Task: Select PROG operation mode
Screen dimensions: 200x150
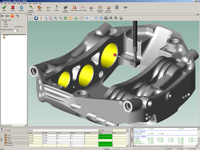Action: coord(3,24)
